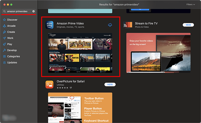This screenshot has width=201, height=123.
Task: Click the OverPicture star rating
Action: [63, 88]
